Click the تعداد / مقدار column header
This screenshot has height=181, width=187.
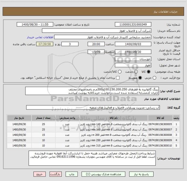pyautogui.click(x=44, y=118)
